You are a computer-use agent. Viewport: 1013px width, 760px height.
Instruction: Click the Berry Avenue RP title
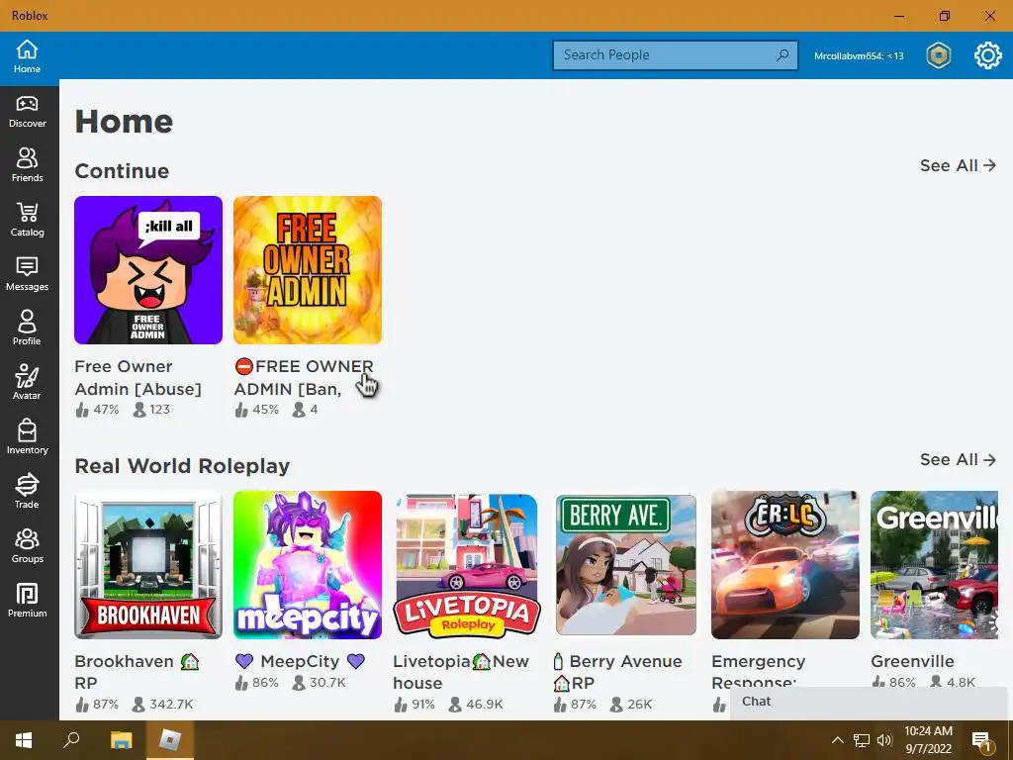617,672
